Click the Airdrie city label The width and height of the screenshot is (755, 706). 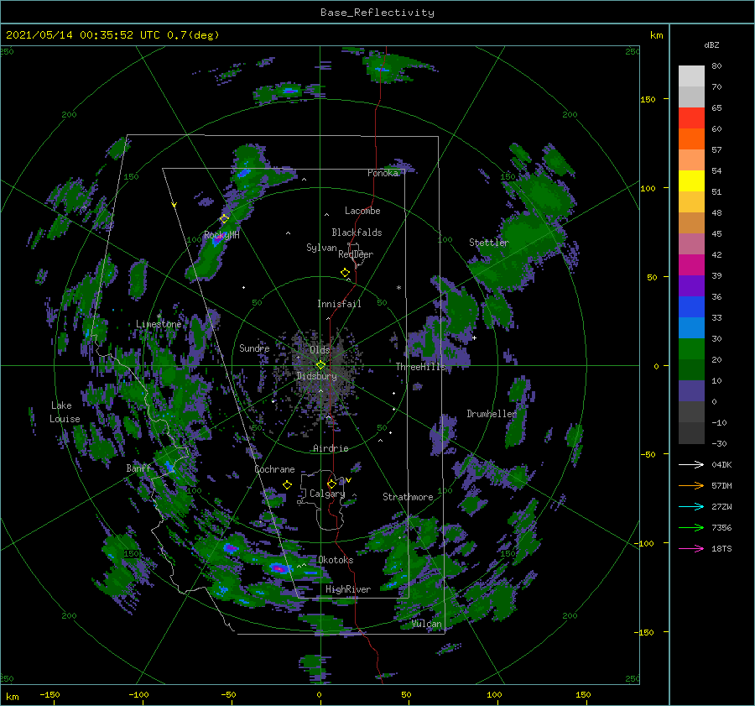tap(331, 448)
